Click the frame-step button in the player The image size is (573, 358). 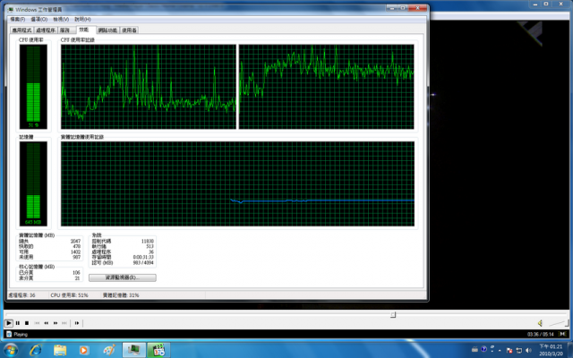pyautogui.click(x=77, y=323)
